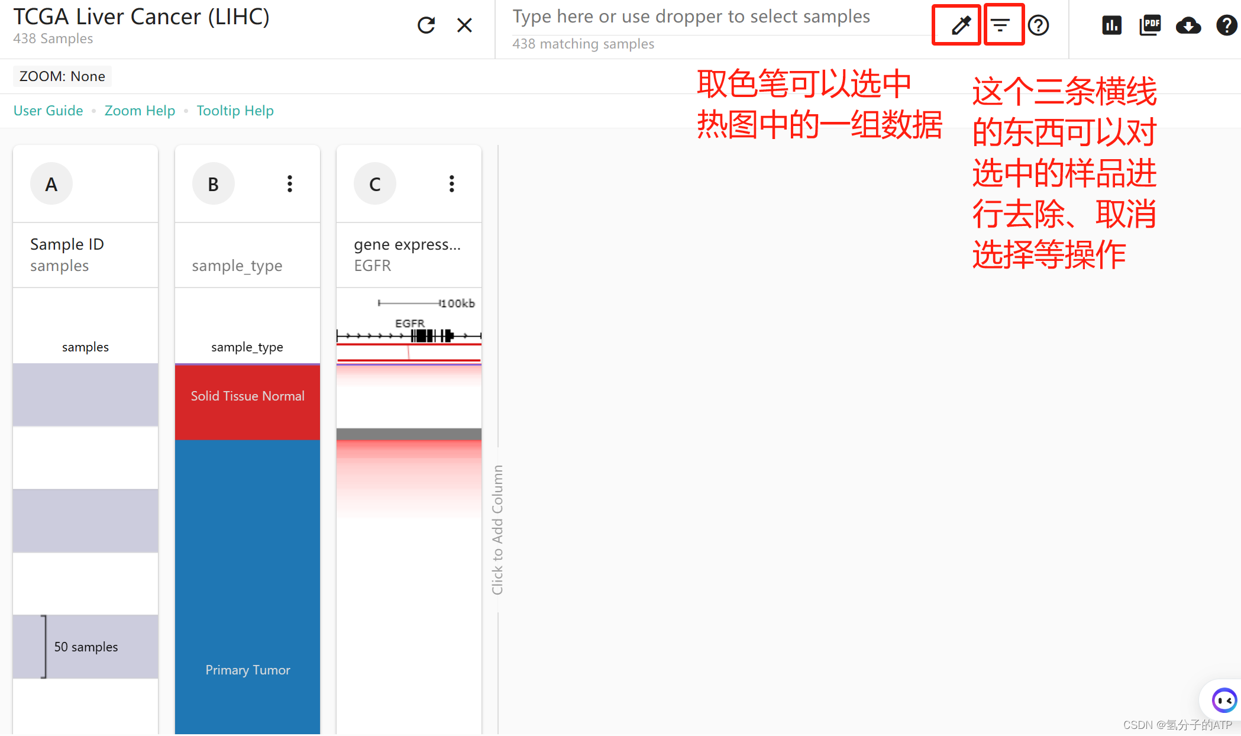The image size is (1241, 736).
Task: Click the Solid Tissue Normal red block
Action: [x=247, y=402]
